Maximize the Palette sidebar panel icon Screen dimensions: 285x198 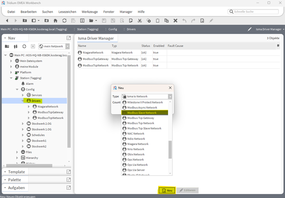click(x=68, y=180)
